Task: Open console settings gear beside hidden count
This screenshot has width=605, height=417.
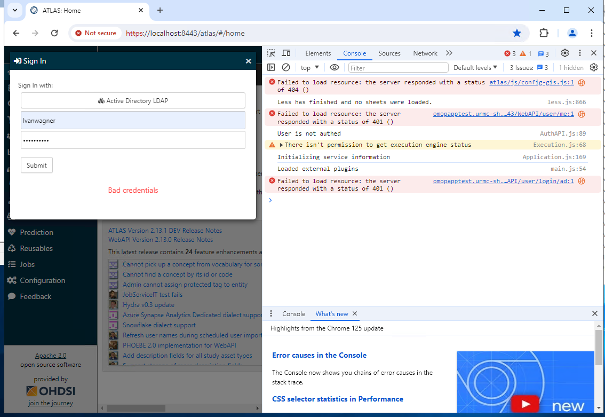Action: point(594,68)
